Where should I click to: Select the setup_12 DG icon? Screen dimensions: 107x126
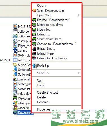(15, 60)
